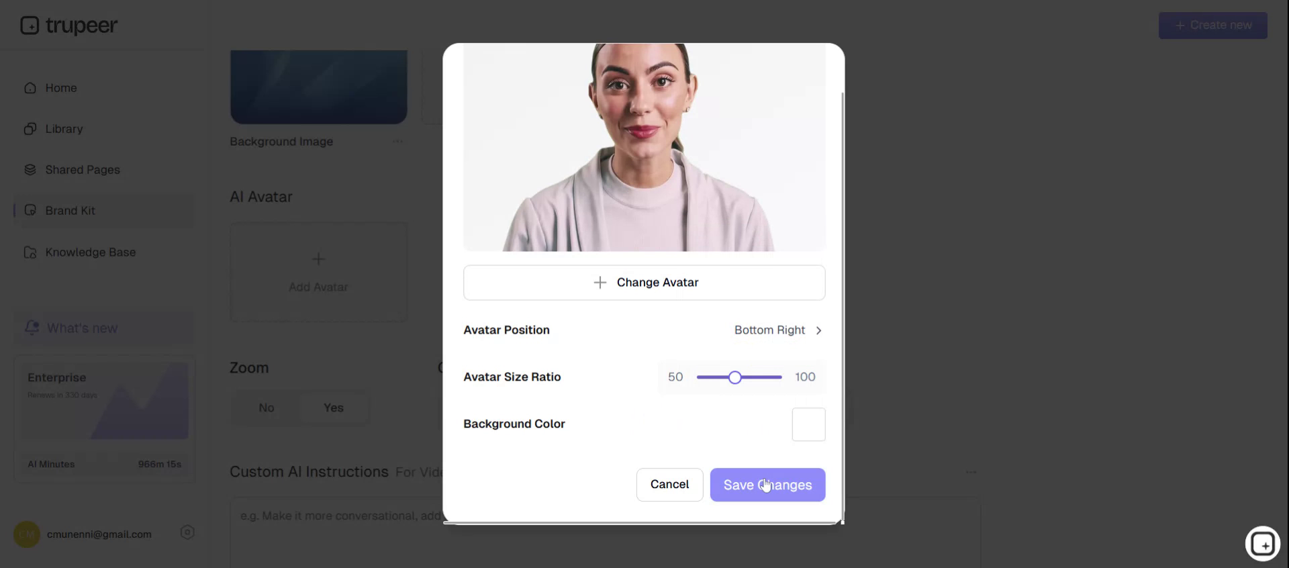Set Zoom to Yes
Screen dimensions: 1289x568
pos(334,408)
